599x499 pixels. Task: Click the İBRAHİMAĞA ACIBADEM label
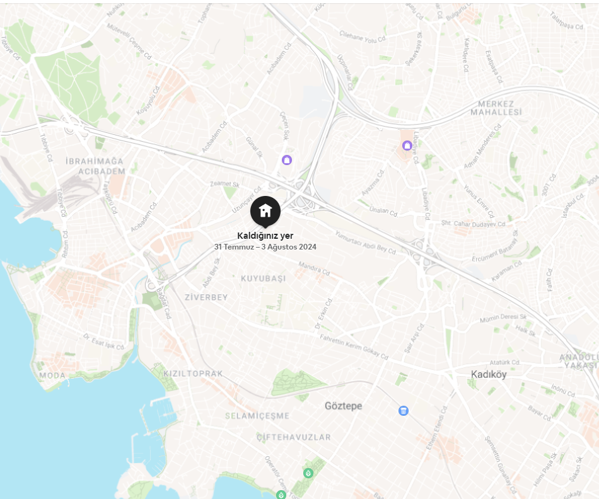[95, 166]
